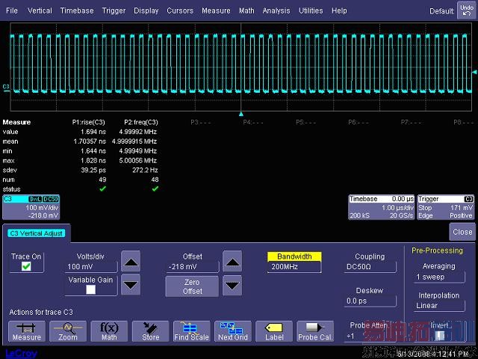Open the Zoom action for trace C3

click(68, 330)
